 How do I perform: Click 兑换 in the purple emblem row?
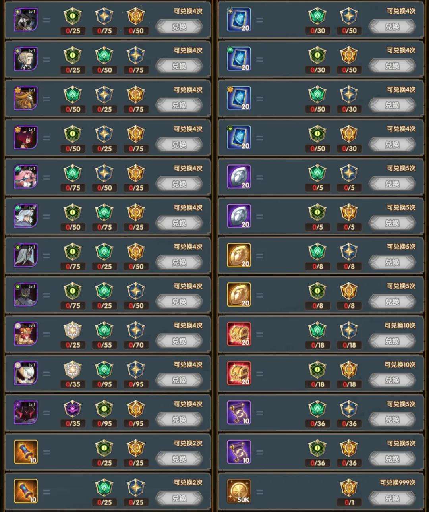click(179, 420)
